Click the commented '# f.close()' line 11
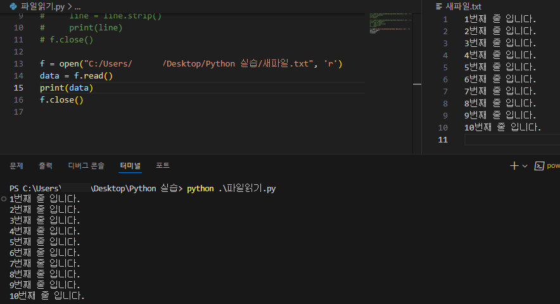The width and height of the screenshot is (560, 304). (x=67, y=40)
